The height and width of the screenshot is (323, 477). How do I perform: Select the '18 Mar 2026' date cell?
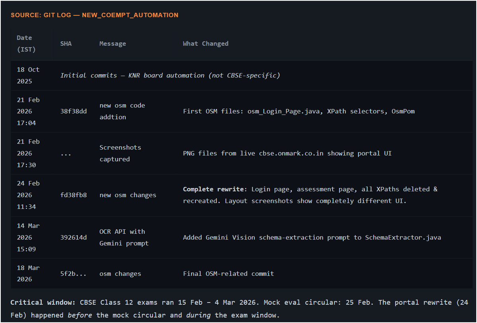click(28, 273)
